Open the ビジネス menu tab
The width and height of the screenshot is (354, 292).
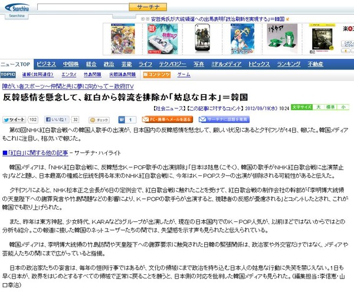click(46, 64)
